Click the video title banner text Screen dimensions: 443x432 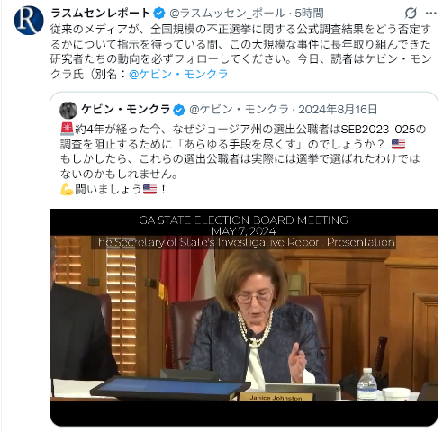pyautogui.click(x=243, y=231)
